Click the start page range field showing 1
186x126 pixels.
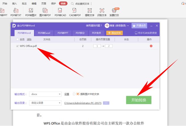97,46
